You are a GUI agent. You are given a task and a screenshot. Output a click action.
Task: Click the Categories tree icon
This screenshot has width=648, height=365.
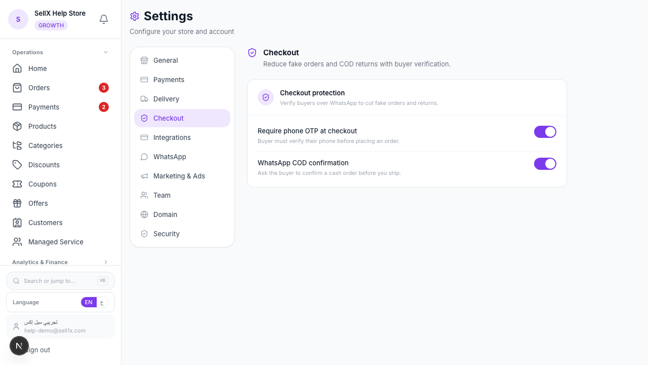17,145
